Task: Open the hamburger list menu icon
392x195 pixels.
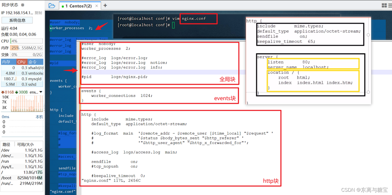Action: (x=390, y=5)
